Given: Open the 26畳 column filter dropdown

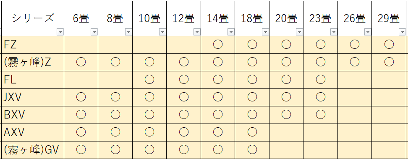Looking at the screenshot, I should [368, 32].
